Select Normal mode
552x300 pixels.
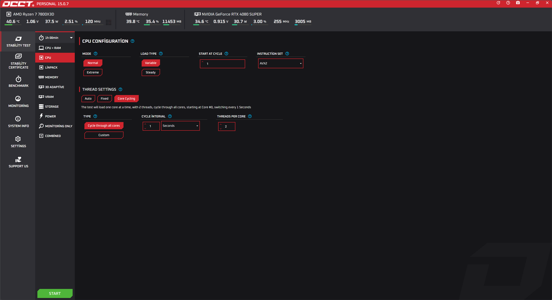click(x=93, y=63)
